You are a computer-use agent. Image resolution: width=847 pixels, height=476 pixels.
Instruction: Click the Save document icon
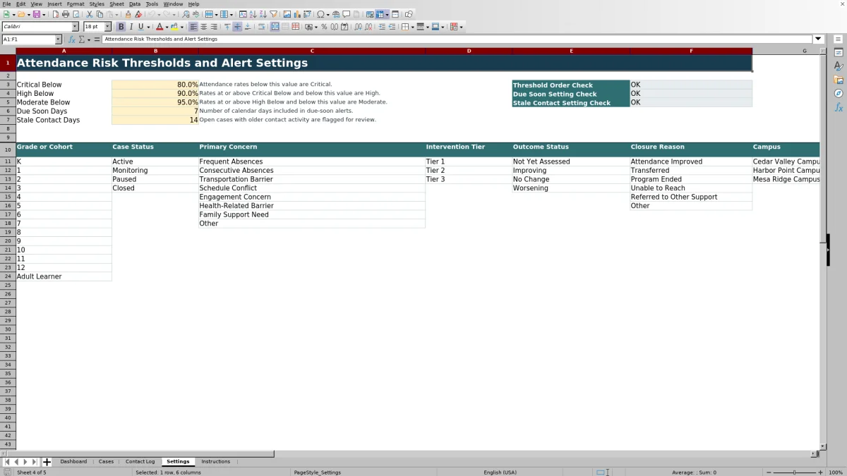tap(36, 14)
